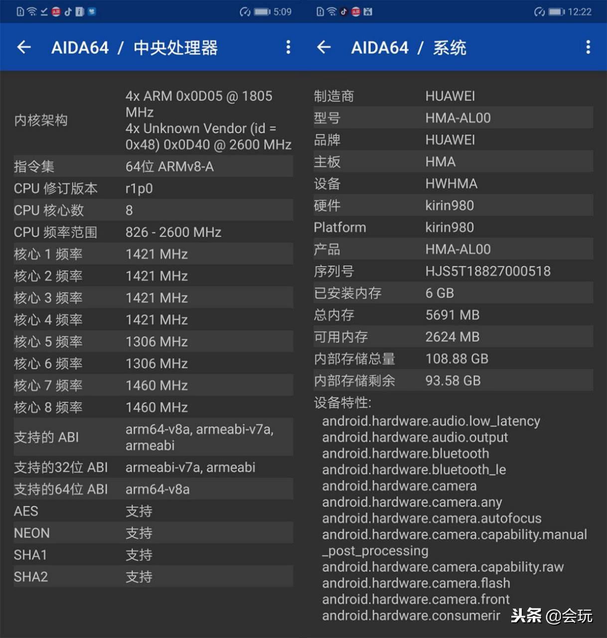Image resolution: width=607 pixels, height=638 pixels.
Task: Tap the Wi-Fi icon in left status bar
Action: pos(32,12)
